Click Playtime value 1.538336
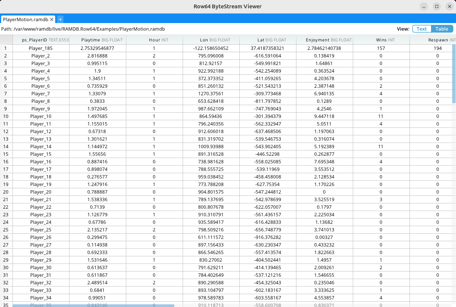456x307 pixels. click(98, 200)
